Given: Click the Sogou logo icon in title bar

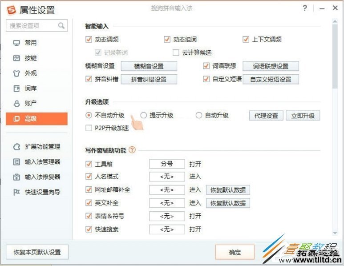Looking at the screenshot, I should point(12,10).
